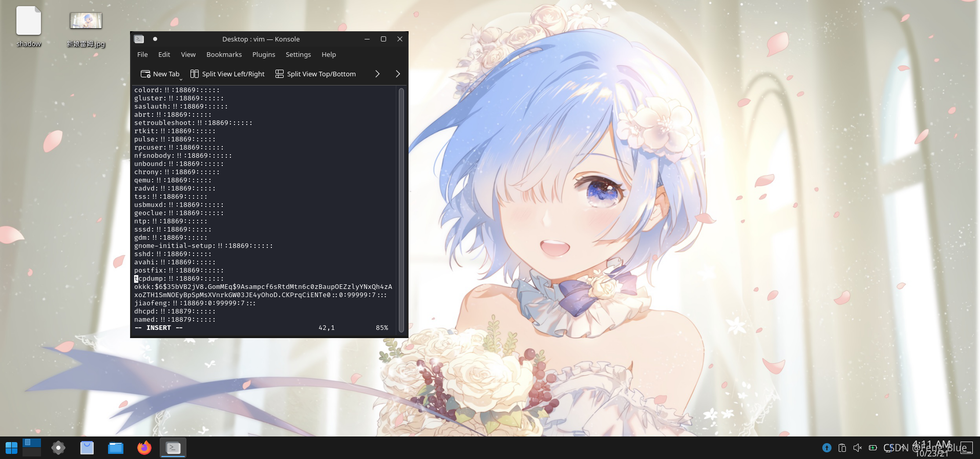Image resolution: width=980 pixels, height=459 pixels.
Task: Click the terminal vertical scrollbar
Action: (x=401, y=210)
